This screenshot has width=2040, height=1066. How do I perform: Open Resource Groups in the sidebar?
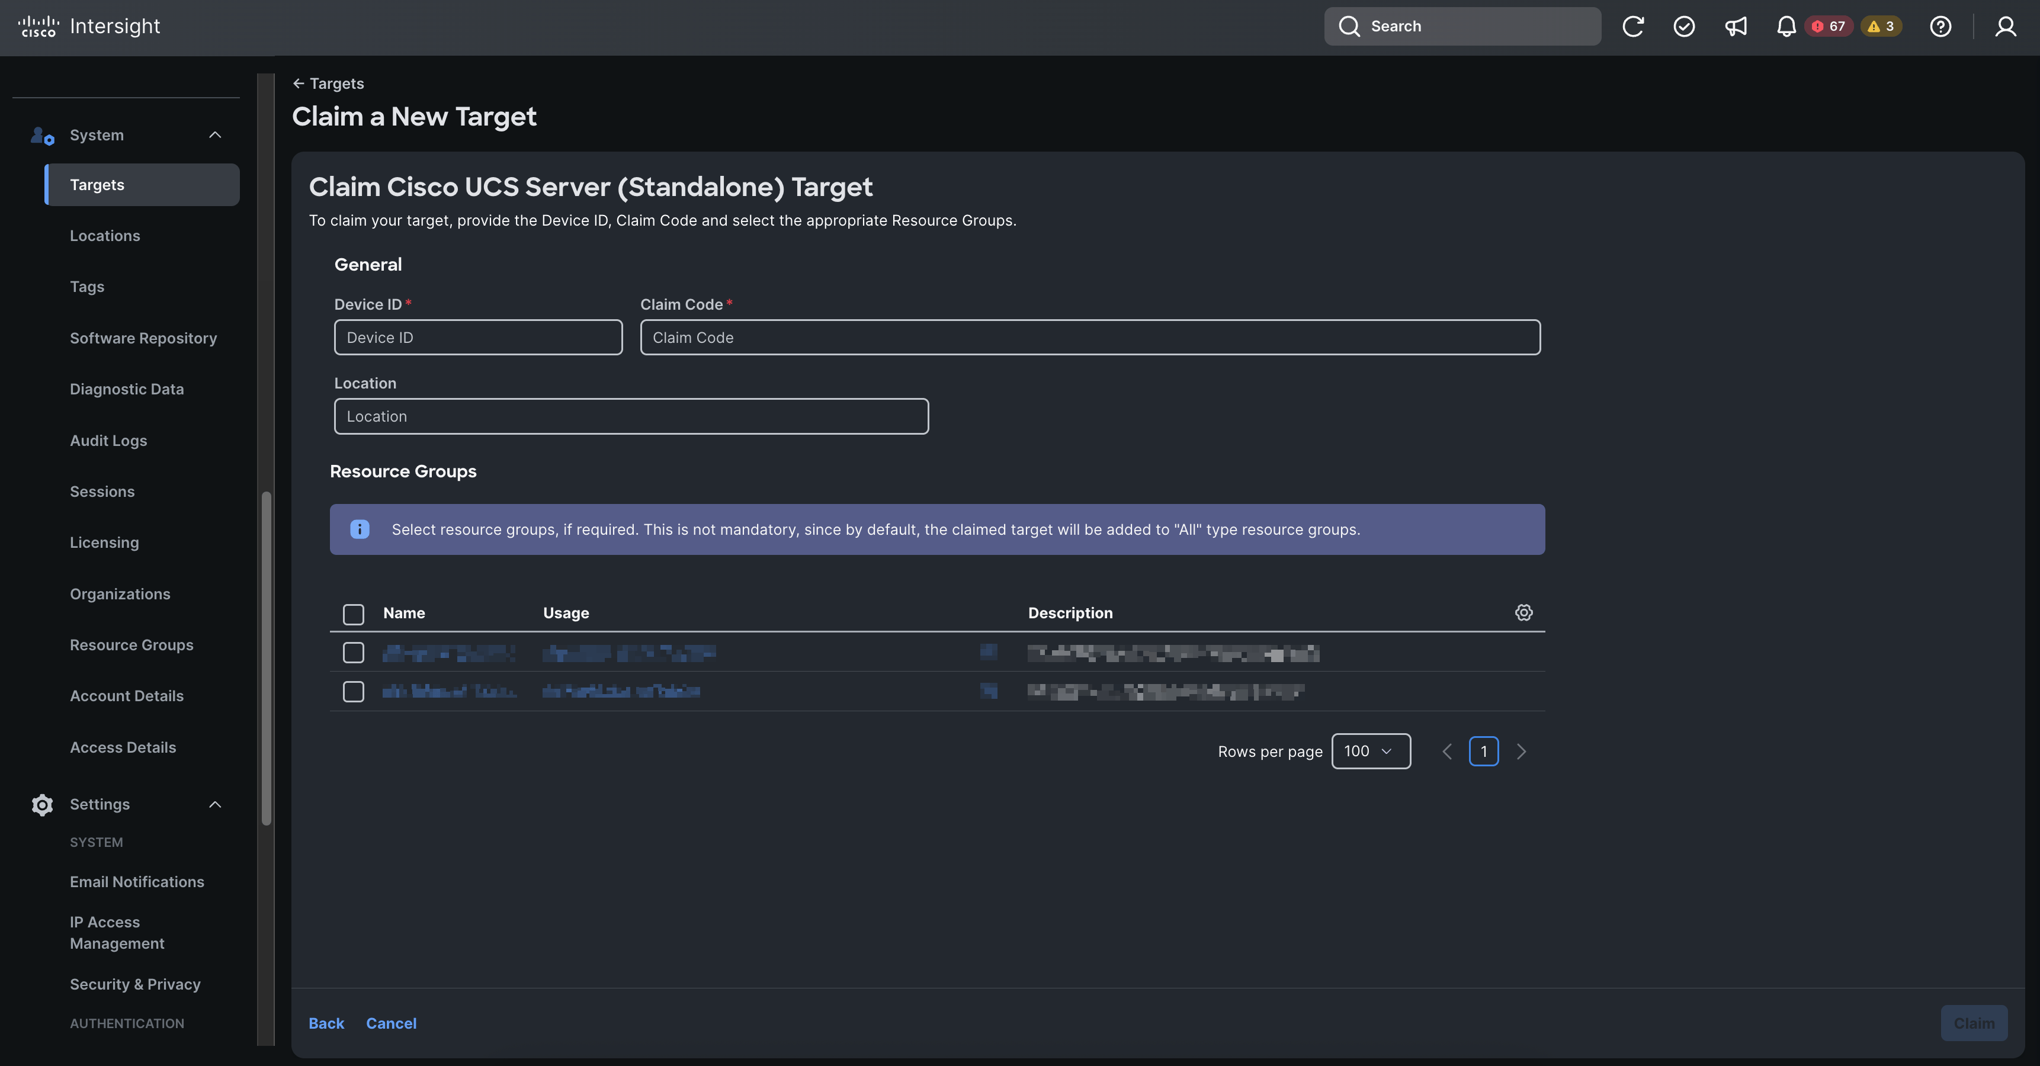tap(131, 645)
